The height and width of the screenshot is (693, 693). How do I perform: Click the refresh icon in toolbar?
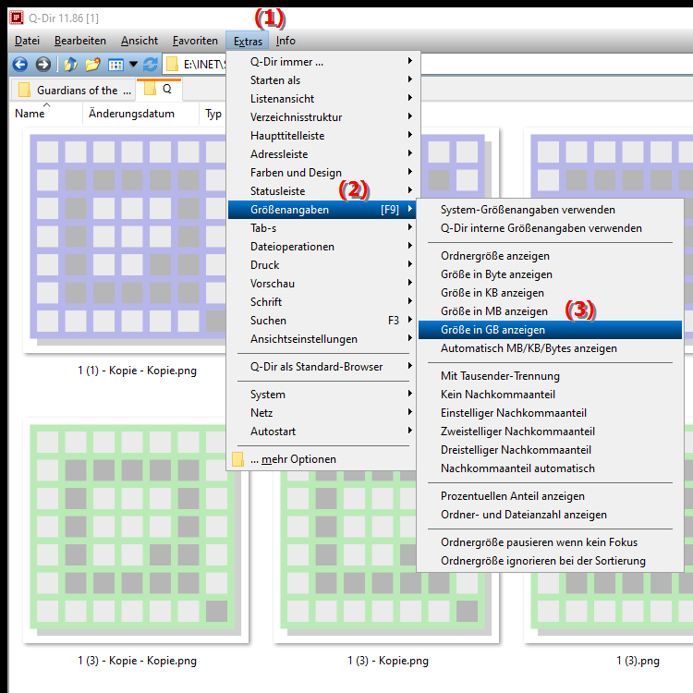pyautogui.click(x=151, y=65)
